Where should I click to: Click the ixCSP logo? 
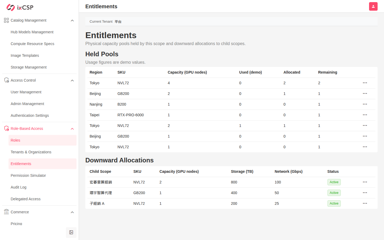coord(20,7)
